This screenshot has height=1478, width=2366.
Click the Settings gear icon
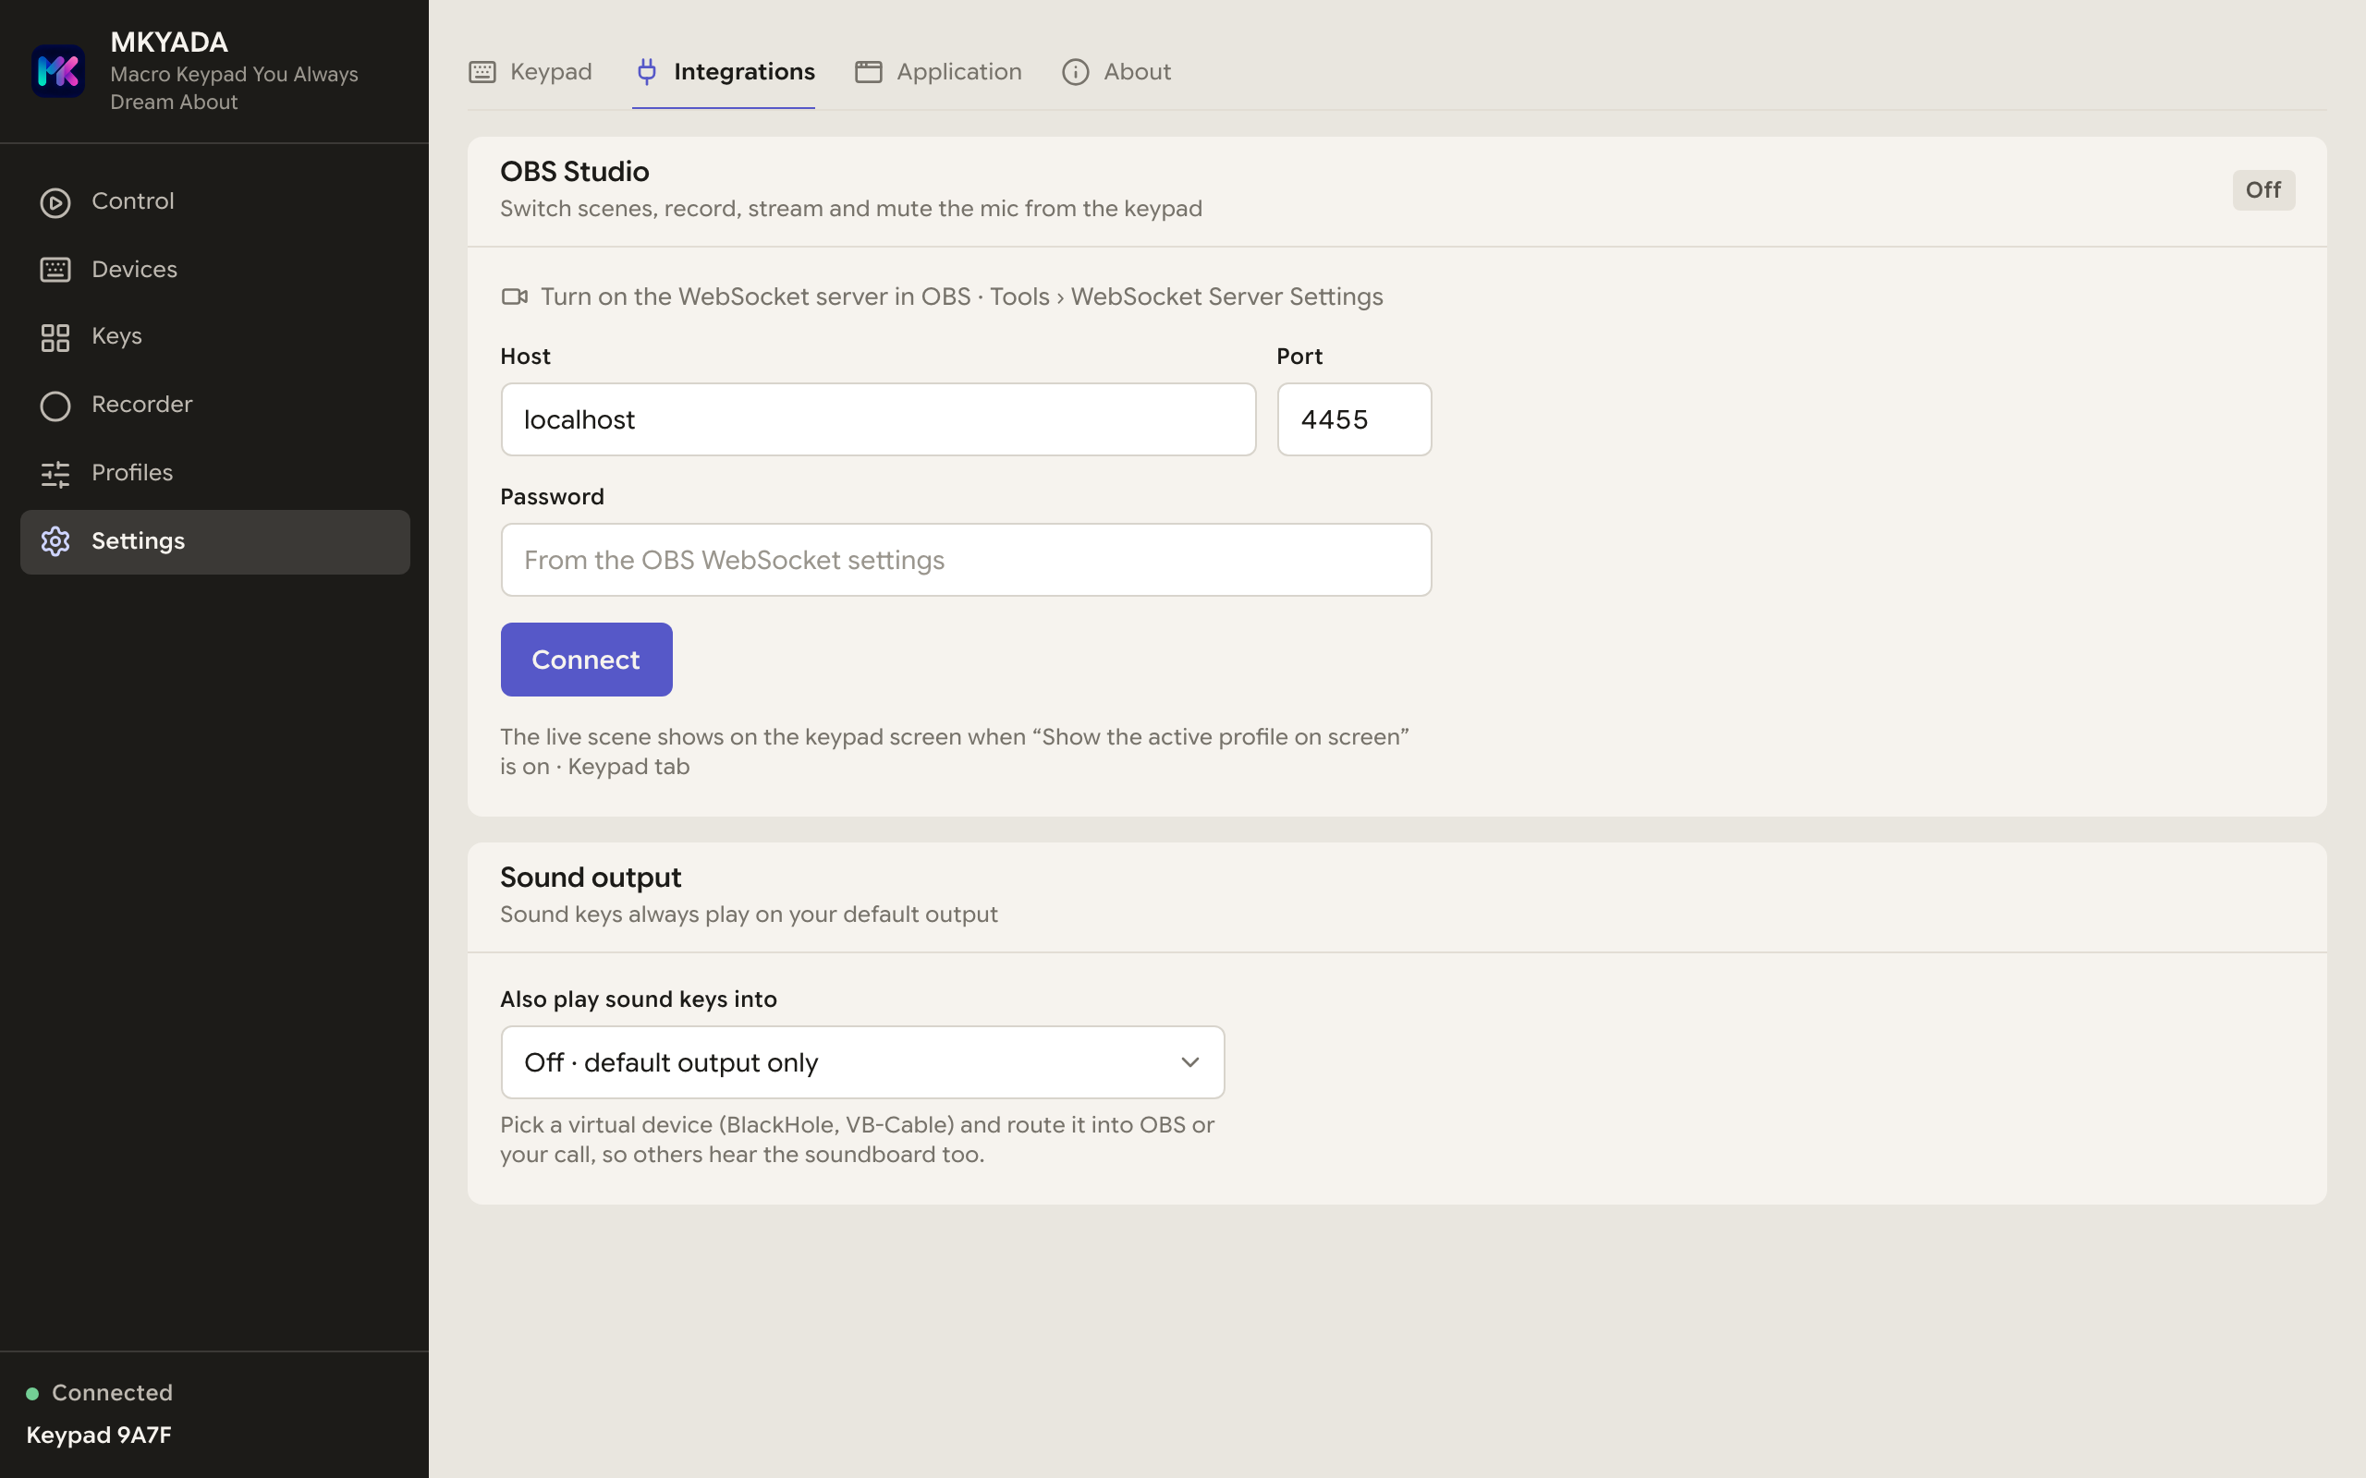coord(55,541)
